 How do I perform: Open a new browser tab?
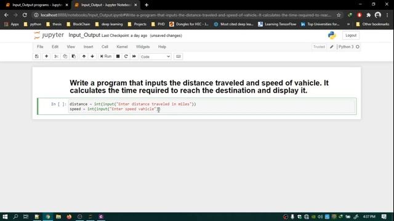[x=147, y=5]
